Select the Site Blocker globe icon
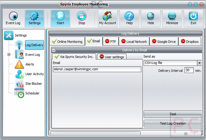This screenshot has height=140, width=206. [x=20, y=84]
